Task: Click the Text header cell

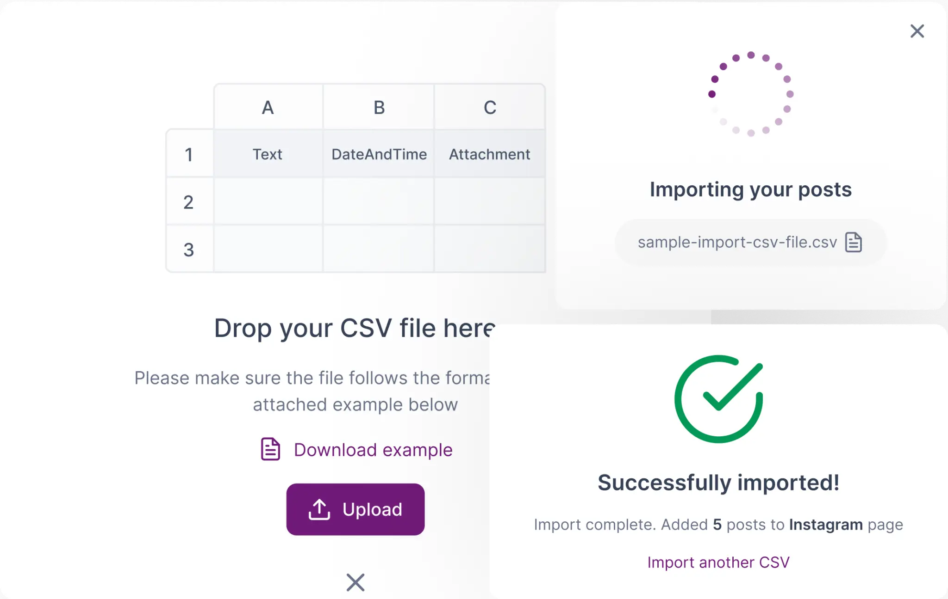Action: 268,154
